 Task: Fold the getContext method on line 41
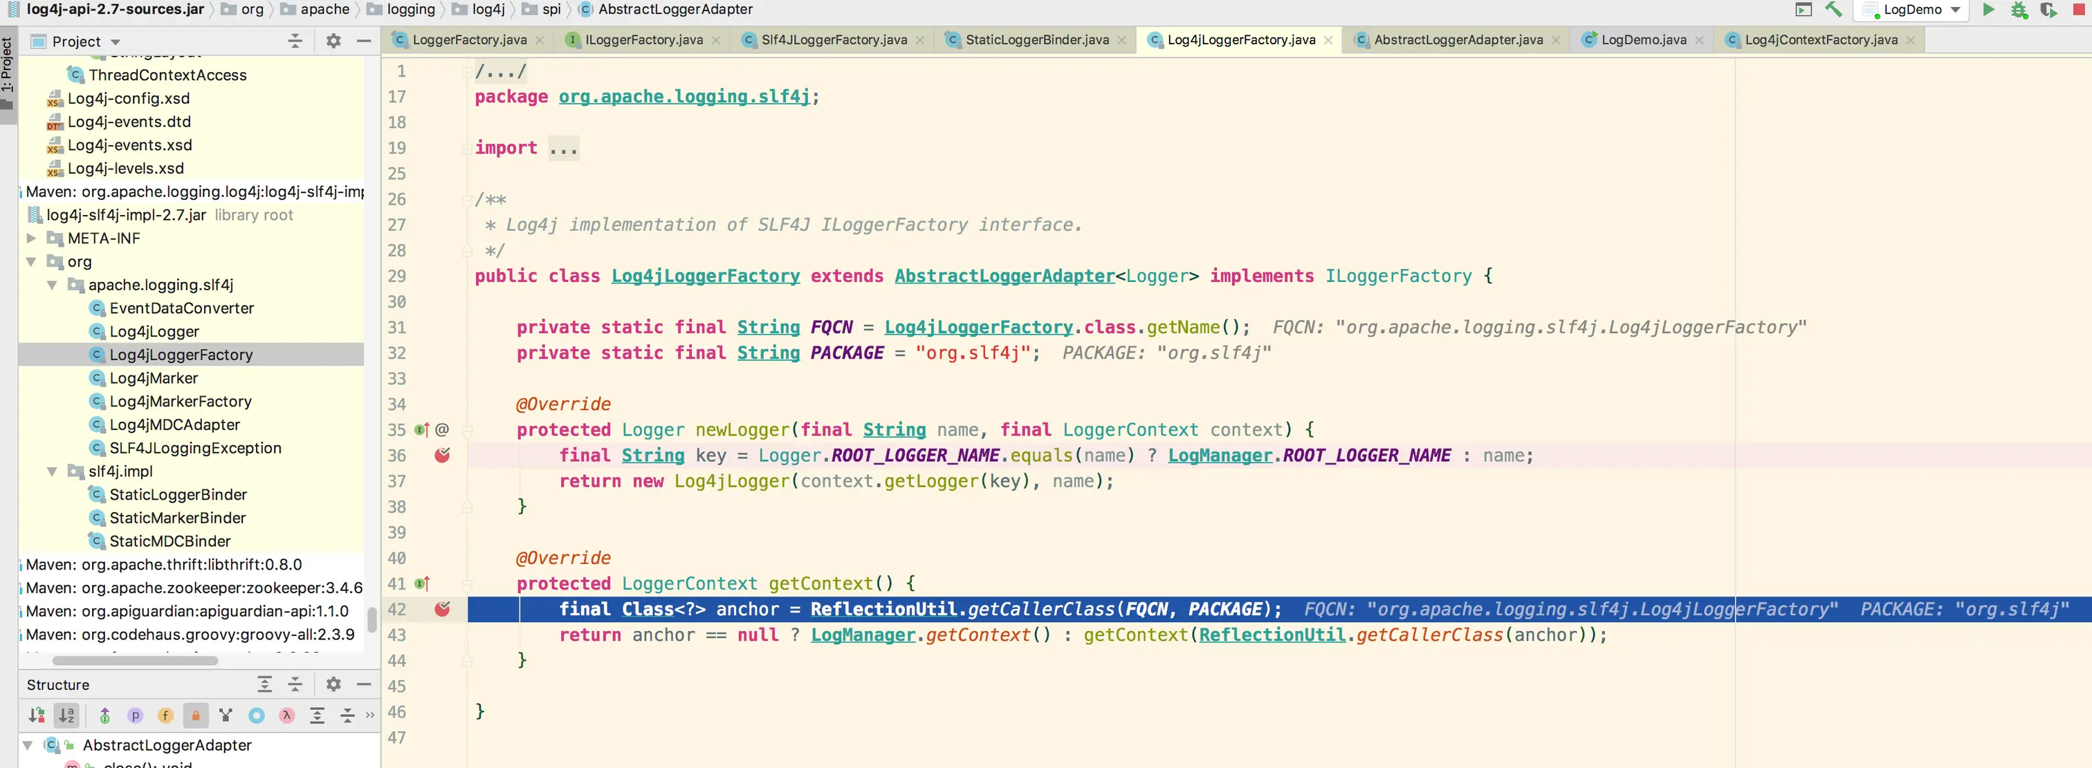pos(467,583)
